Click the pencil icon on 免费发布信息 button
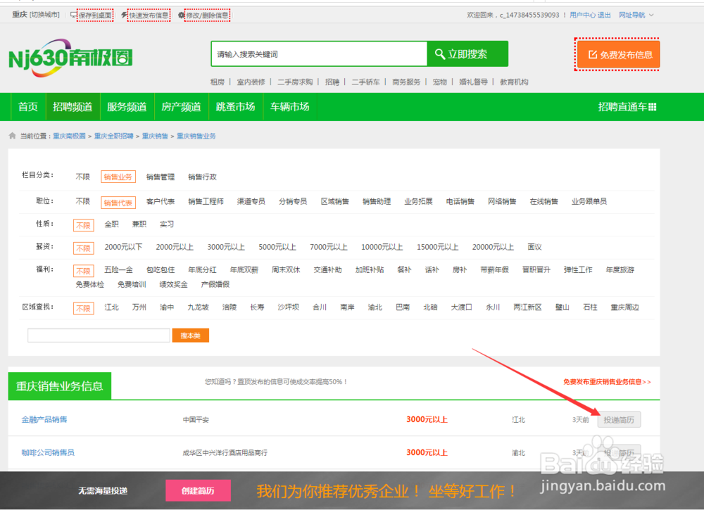The height and width of the screenshot is (510, 704). (593, 53)
